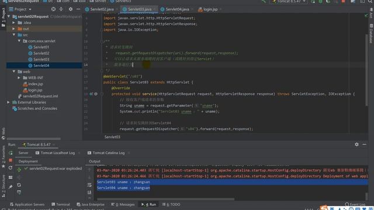Image resolution: width=374 pixels, height=210 pixels.
Task: Collapse all in Project panel
Action: tap(61, 9)
